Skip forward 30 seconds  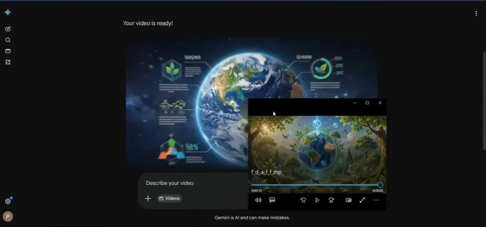[x=331, y=200]
